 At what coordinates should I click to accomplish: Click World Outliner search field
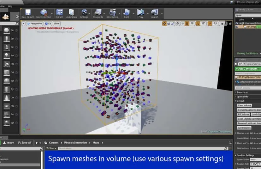248,15
